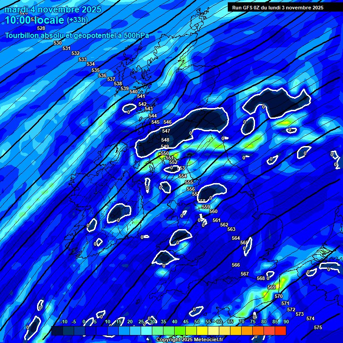
Task: Open the Copyright 2025 Meteociel.fr link
Action: point(189,339)
